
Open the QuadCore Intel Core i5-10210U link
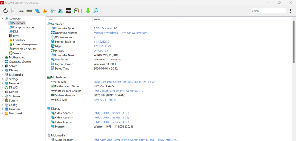coord(125,82)
